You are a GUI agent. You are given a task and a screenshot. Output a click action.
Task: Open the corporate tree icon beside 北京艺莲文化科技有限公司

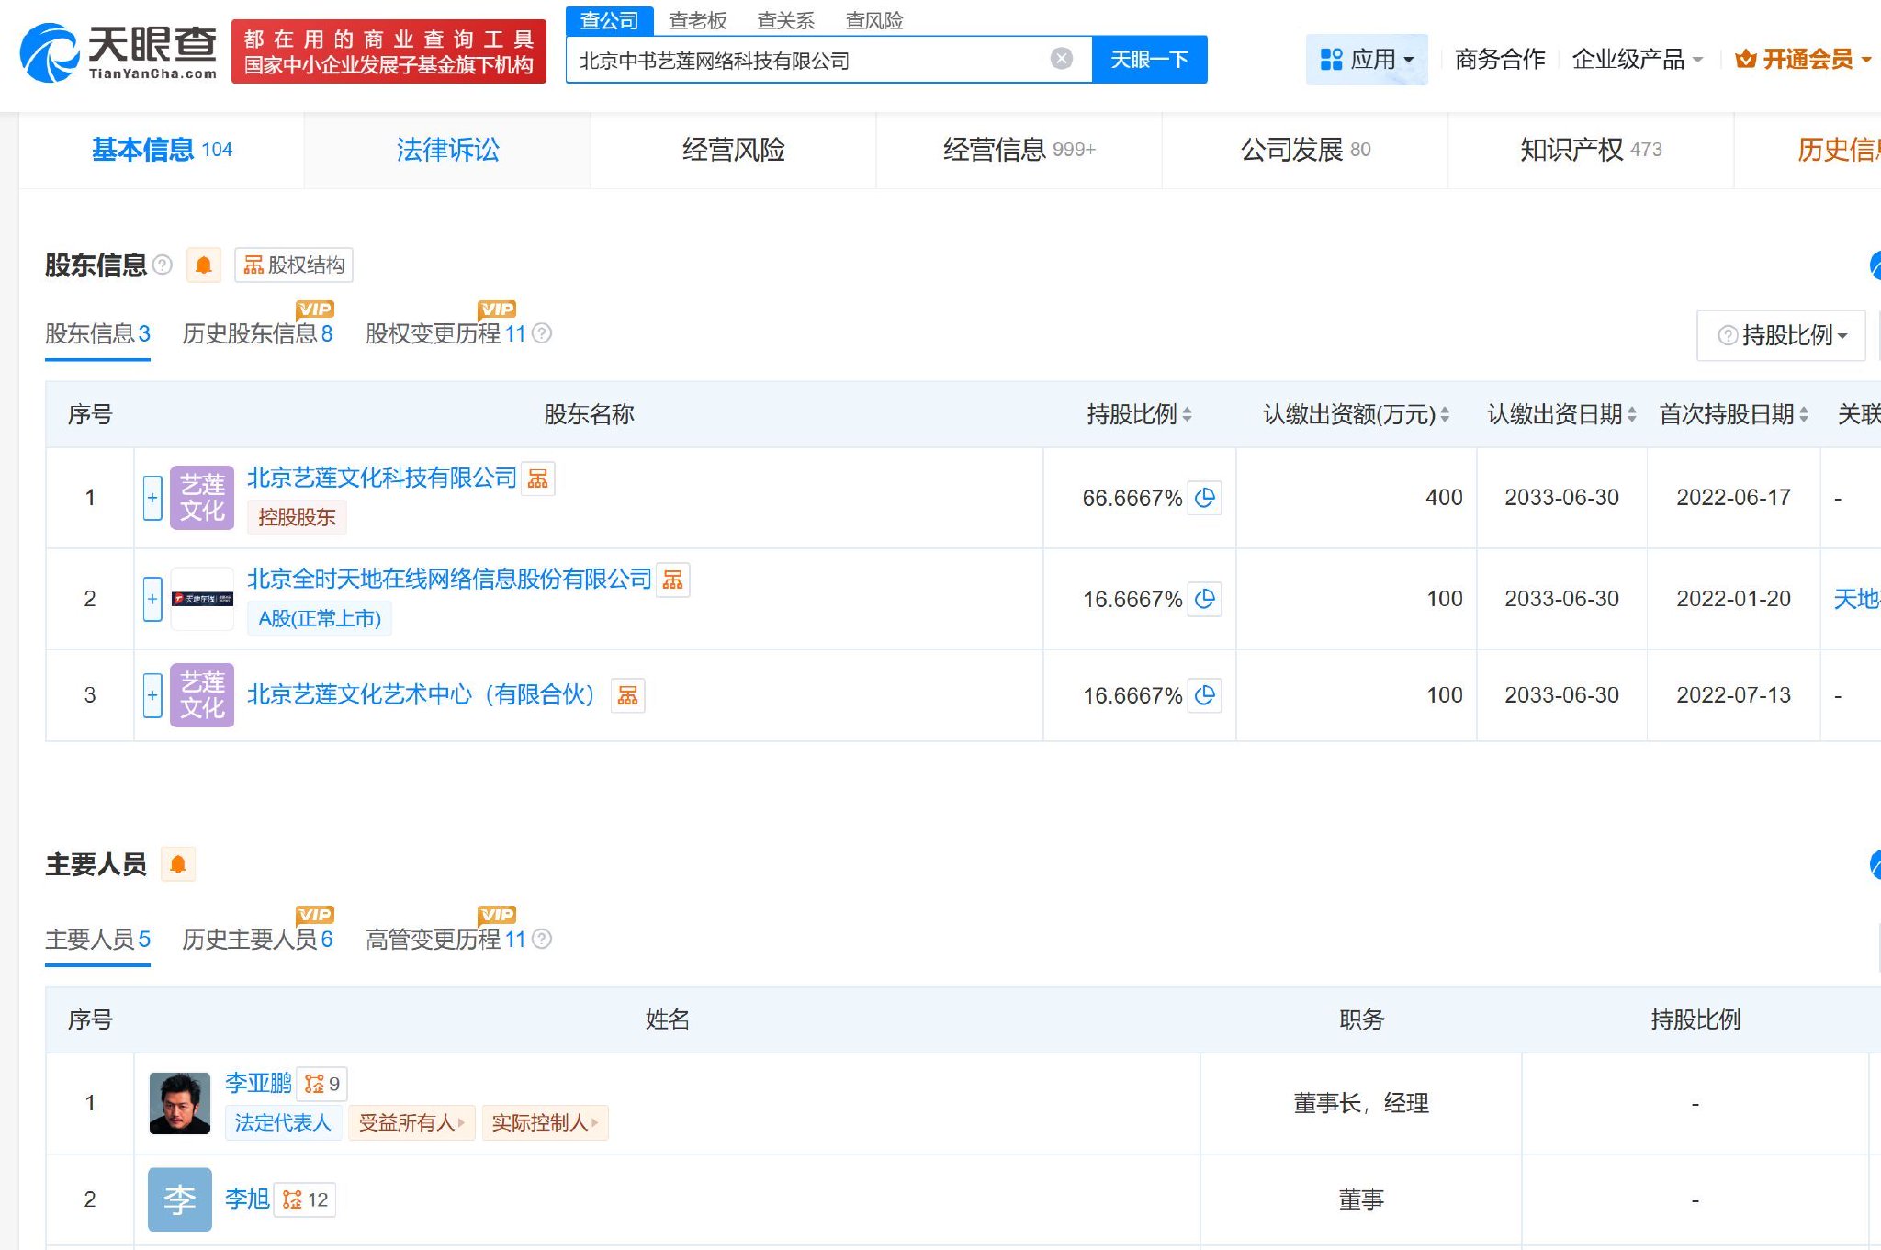537,479
